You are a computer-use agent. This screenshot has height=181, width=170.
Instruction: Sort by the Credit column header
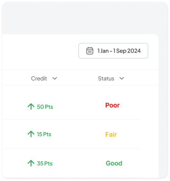pos(39,79)
